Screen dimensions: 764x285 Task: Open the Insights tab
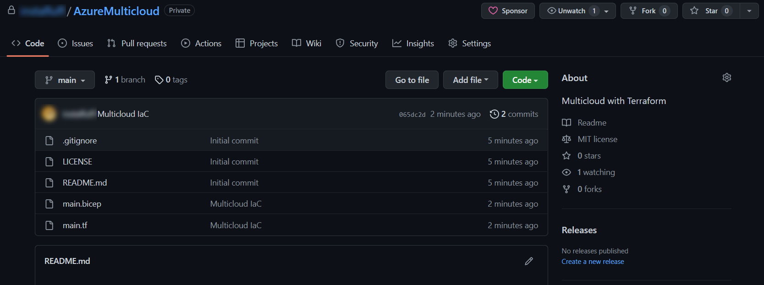[413, 43]
